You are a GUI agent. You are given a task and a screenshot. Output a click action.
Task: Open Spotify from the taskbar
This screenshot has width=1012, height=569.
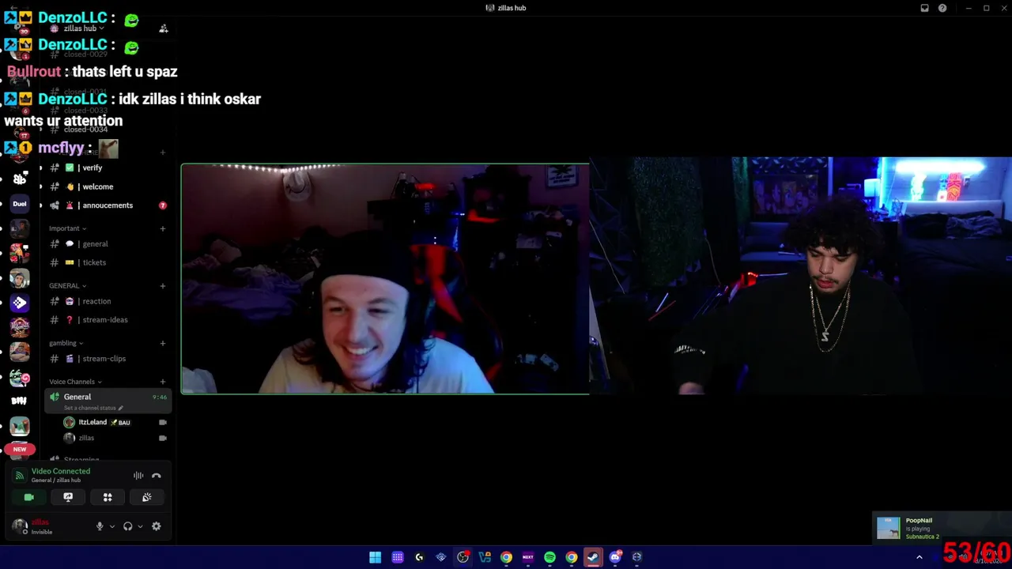click(549, 557)
